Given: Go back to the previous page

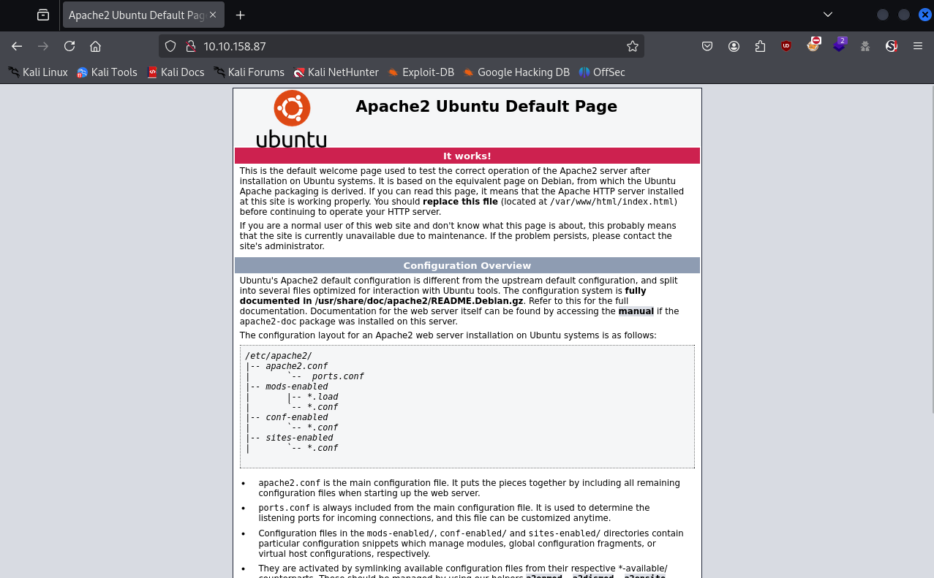Looking at the screenshot, I should pos(17,46).
